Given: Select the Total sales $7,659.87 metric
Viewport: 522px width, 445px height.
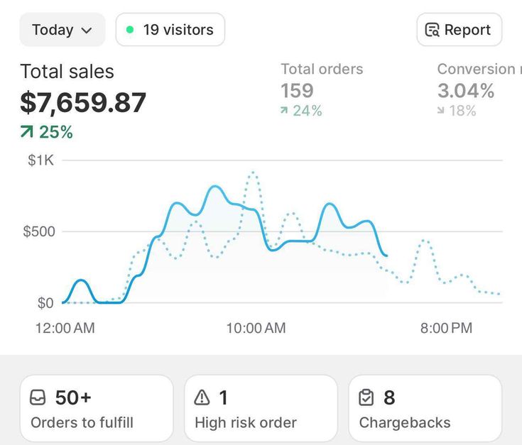Looking at the screenshot, I should point(83,102).
